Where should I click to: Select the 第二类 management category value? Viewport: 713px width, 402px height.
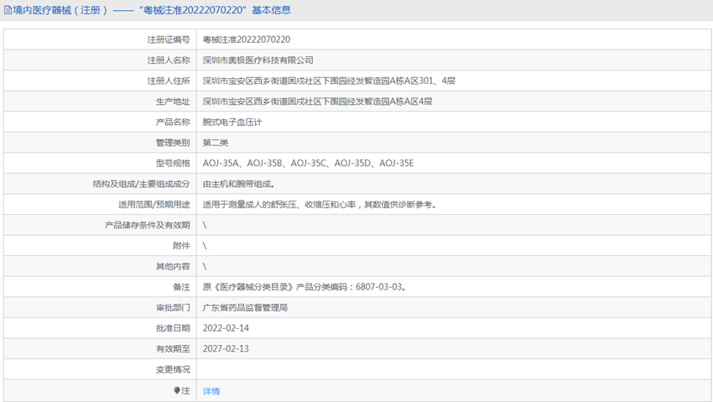click(215, 143)
